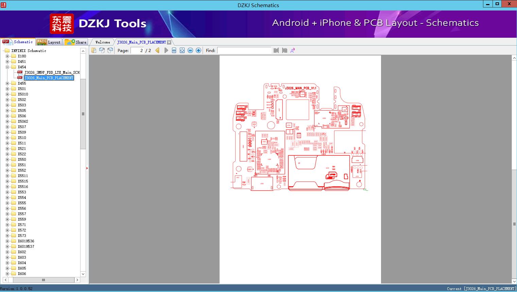Viewport: 517px width, 292px height.
Task: Click the tree panel scroll down arrow
Action: 83,274
